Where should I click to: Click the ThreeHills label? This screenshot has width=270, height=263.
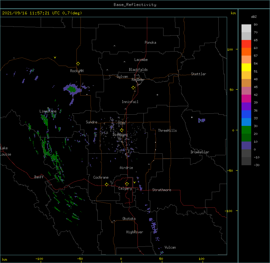(x=167, y=131)
